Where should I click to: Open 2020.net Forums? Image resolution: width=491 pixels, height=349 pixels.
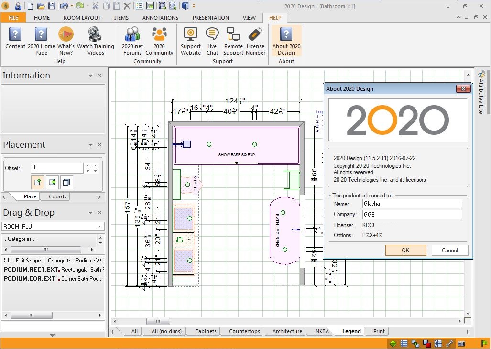[132, 41]
